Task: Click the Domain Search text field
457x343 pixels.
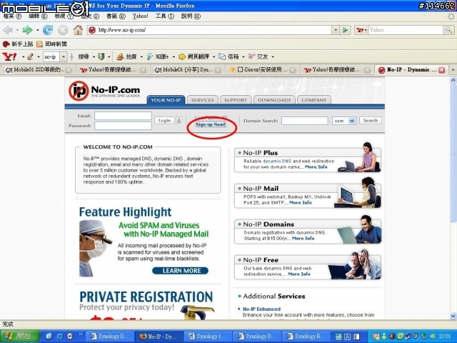Action: click(305, 121)
